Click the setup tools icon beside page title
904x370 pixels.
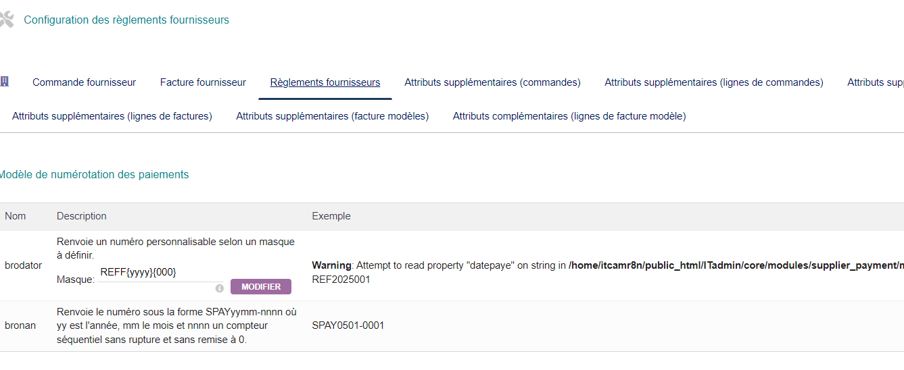tap(6, 20)
